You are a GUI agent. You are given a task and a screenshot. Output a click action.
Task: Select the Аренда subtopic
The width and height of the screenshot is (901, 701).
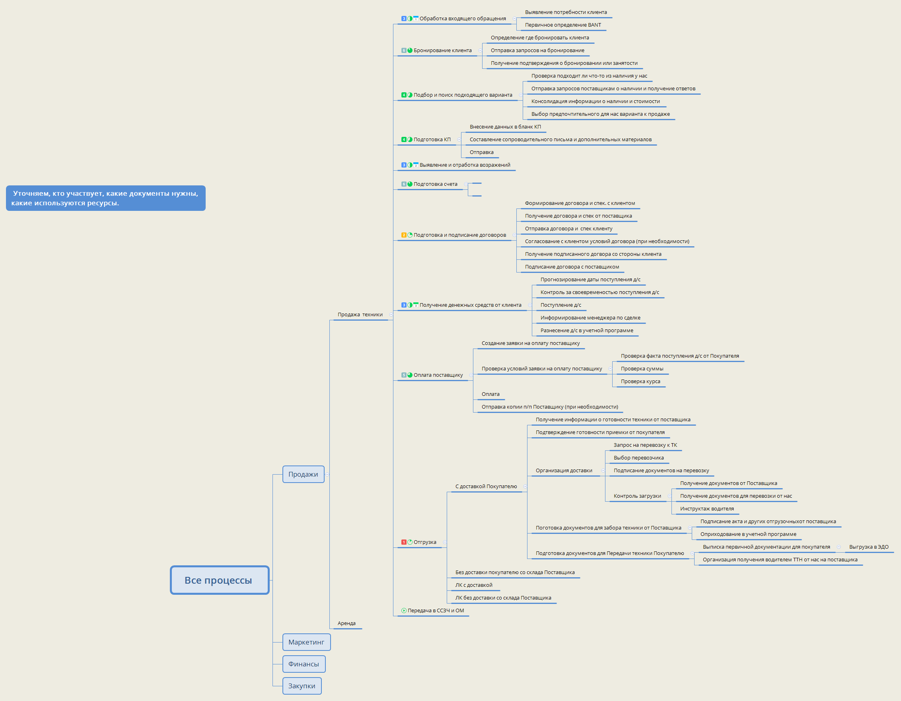pos(346,623)
